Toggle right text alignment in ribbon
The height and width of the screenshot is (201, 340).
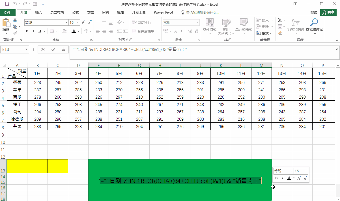click(111, 31)
